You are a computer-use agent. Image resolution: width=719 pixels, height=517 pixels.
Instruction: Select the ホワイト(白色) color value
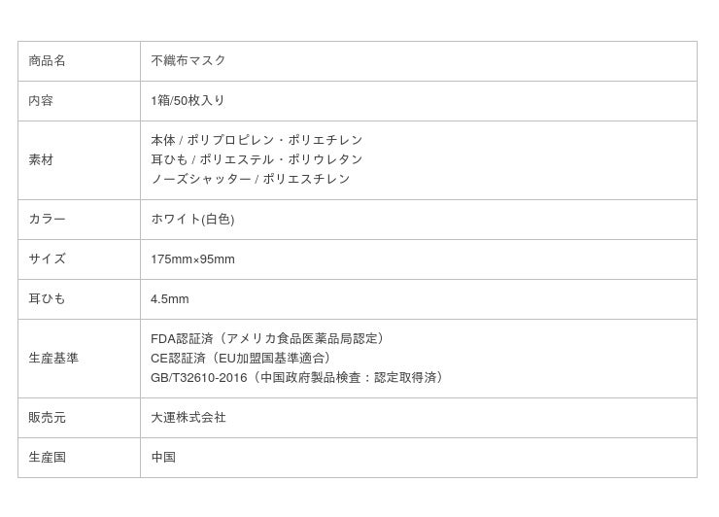pyautogui.click(x=192, y=220)
